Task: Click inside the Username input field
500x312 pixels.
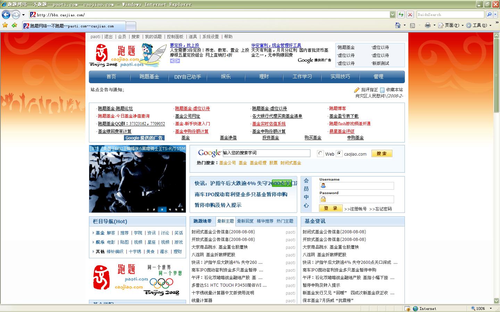Action: point(357,186)
